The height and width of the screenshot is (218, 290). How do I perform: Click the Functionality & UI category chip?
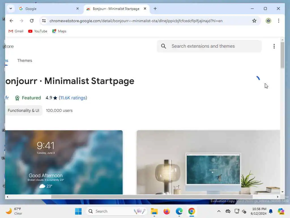24,110
